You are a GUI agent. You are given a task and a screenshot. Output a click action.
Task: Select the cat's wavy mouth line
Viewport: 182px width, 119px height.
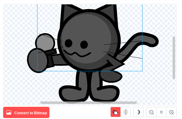coord(77,54)
